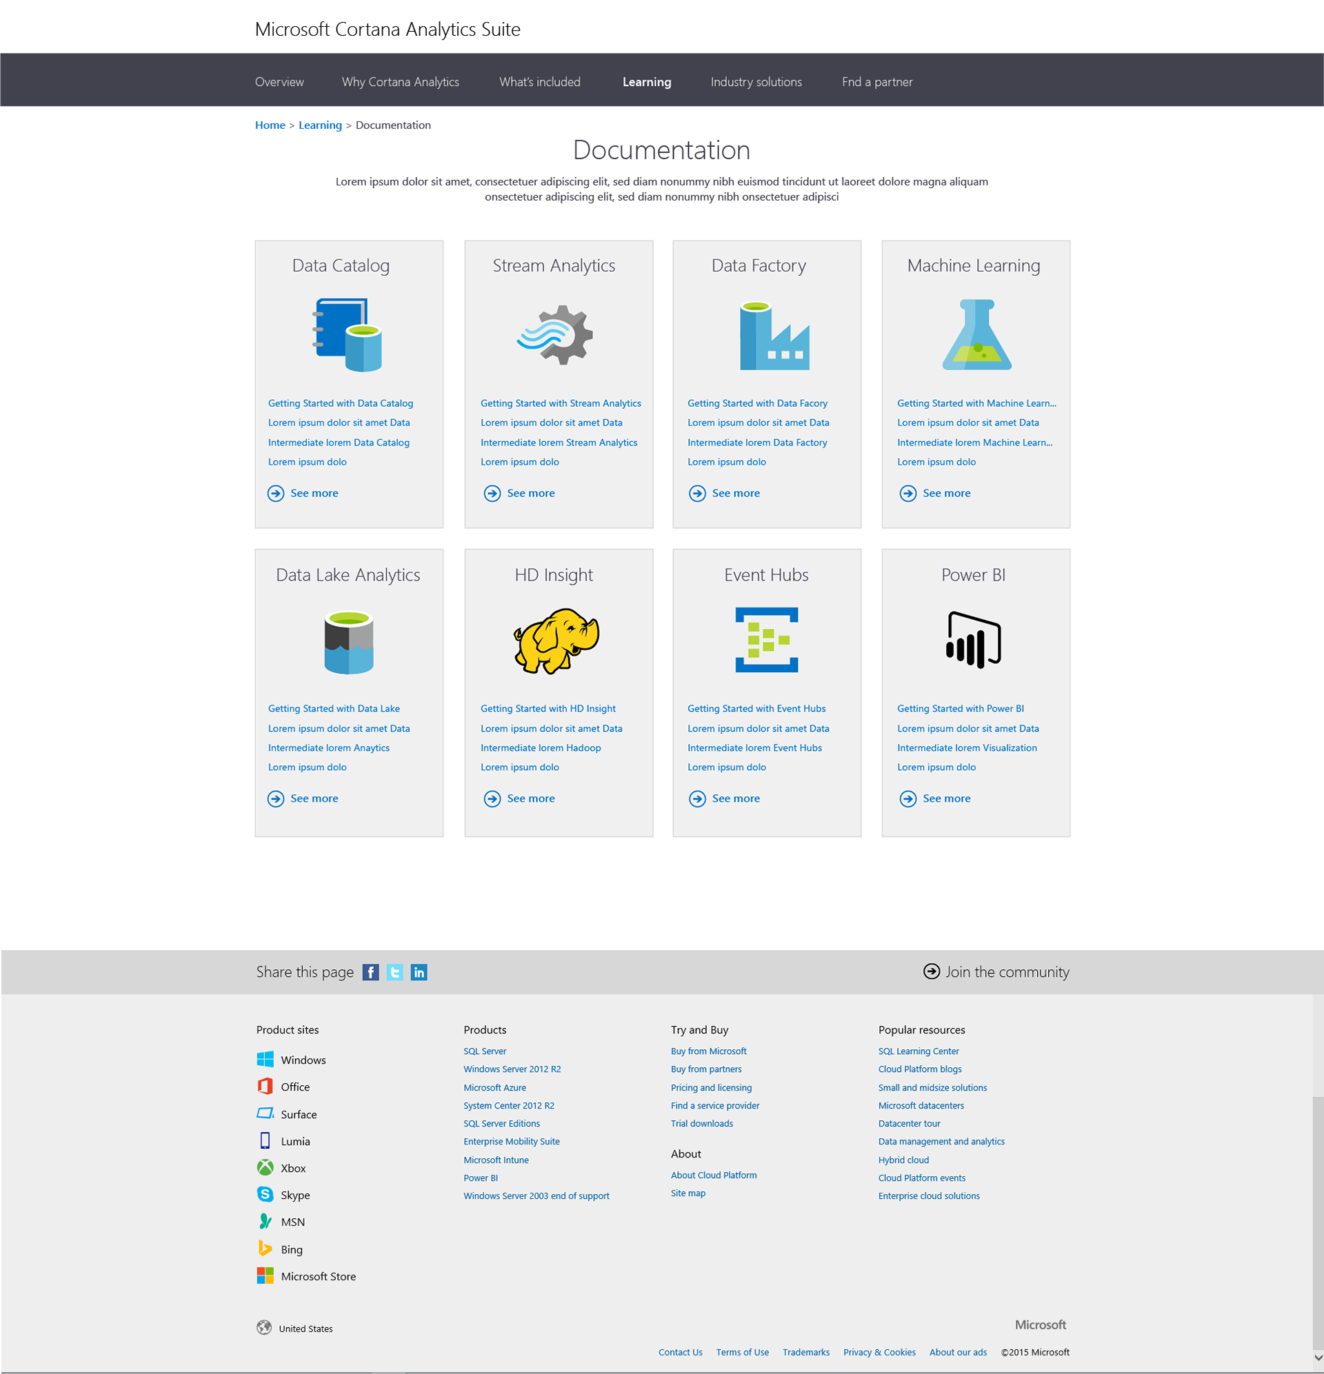Image resolution: width=1324 pixels, height=1374 pixels.
Task: Open Getting Started with Data Lake link
Action: 334,709
